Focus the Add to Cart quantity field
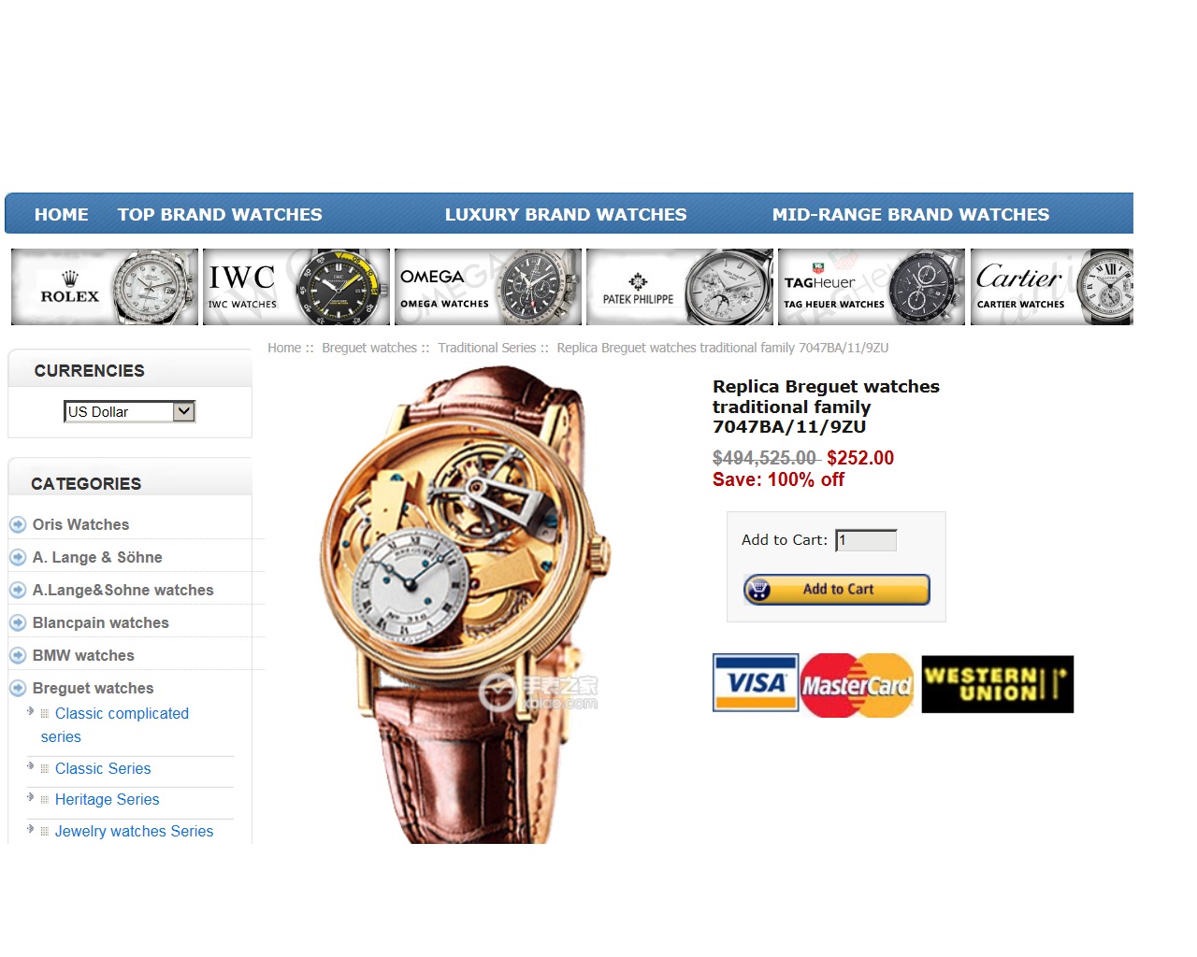Viewport: 1197px width, 957px height. (866, 540)
